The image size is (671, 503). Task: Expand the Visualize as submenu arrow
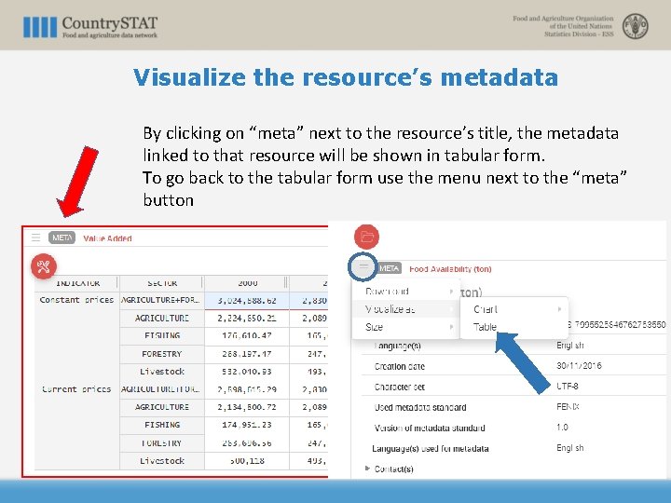point(451,309)
